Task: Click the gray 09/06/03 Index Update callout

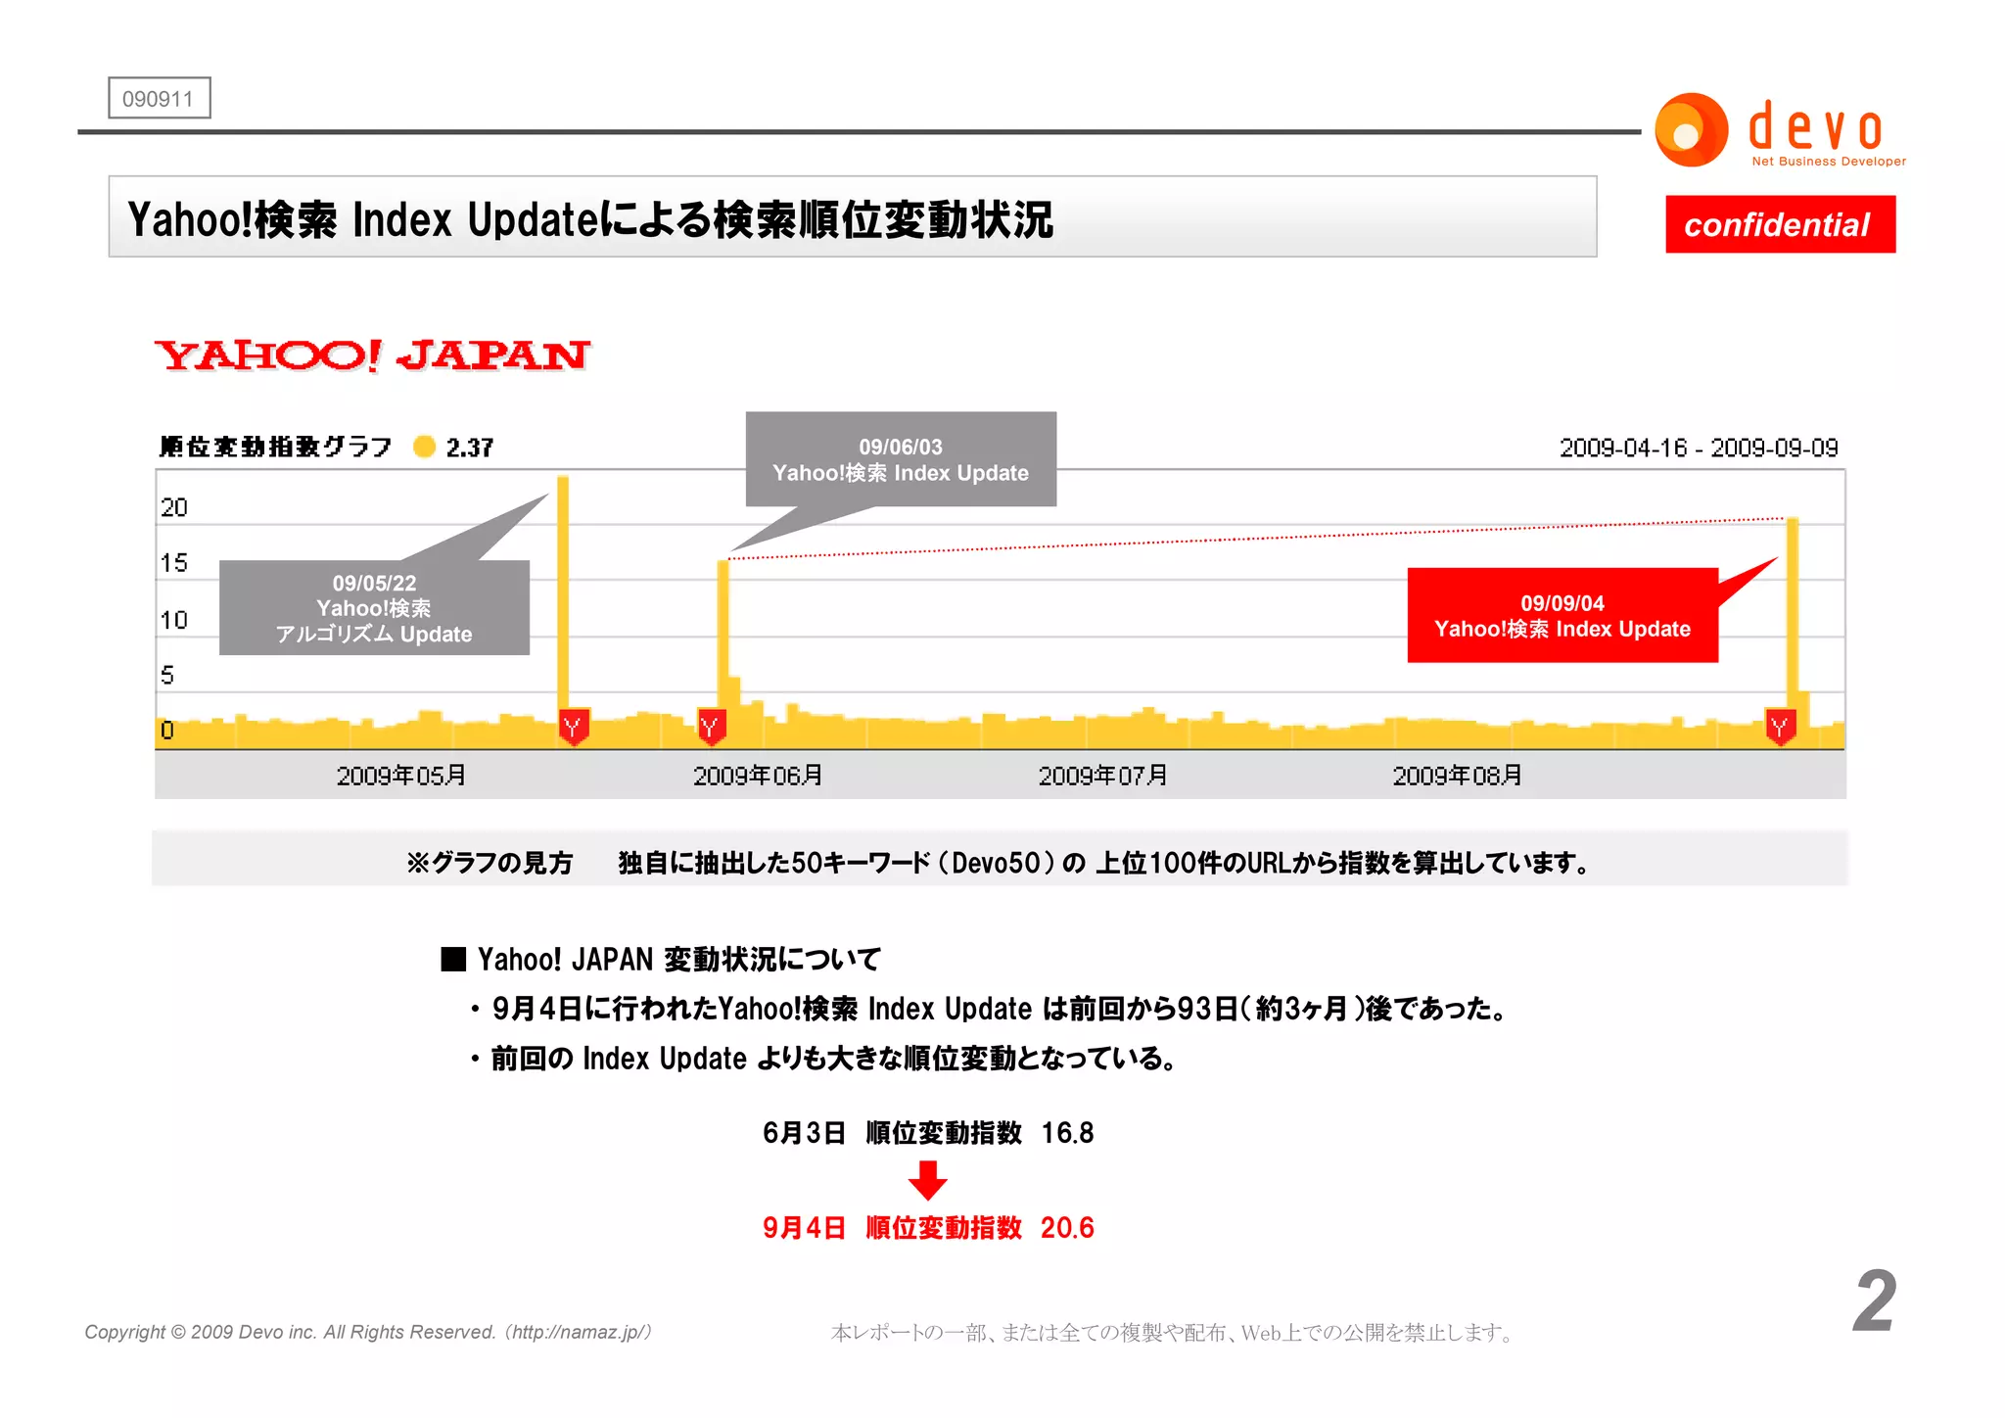Action: 900,459
